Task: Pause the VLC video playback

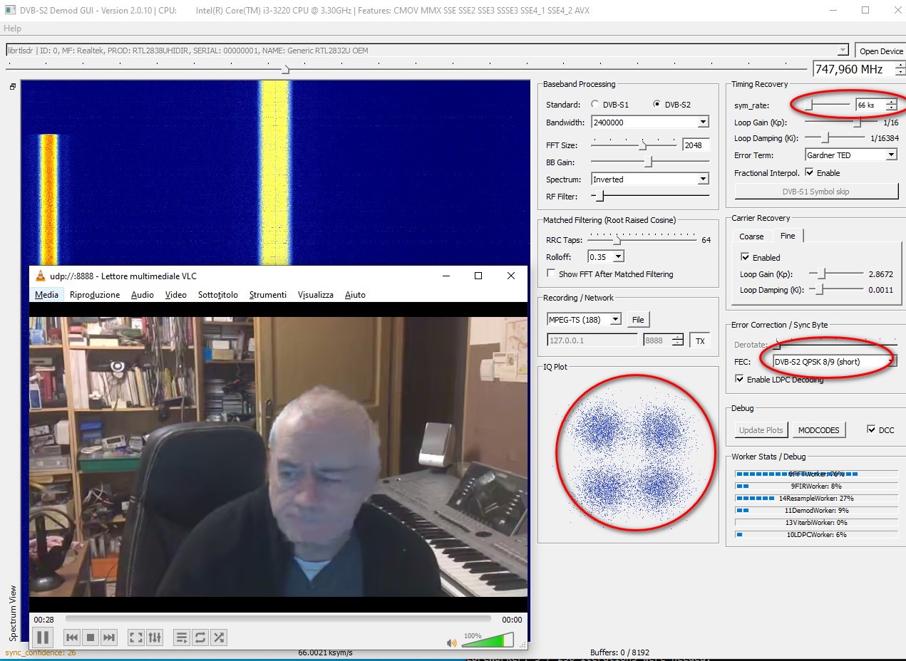Action: click(43, 637)
